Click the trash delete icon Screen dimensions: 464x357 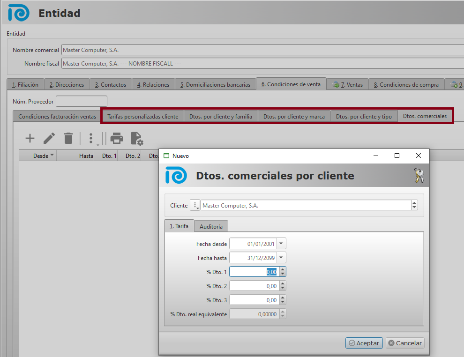[x=68, y=138]
